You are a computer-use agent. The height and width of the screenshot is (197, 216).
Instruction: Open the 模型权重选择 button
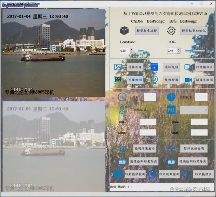147,30
